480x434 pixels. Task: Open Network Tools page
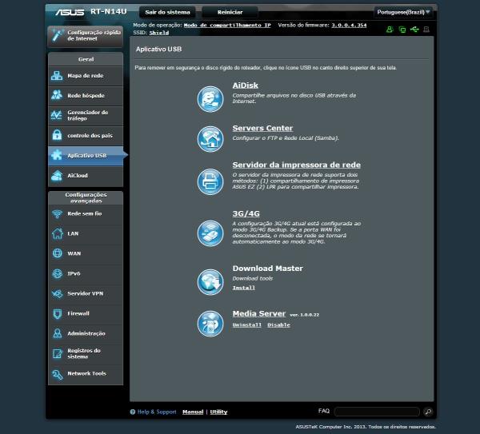pos(86,374)
